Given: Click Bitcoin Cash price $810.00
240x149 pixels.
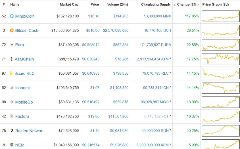Looking at the screenshot, I should click(93, 30).
